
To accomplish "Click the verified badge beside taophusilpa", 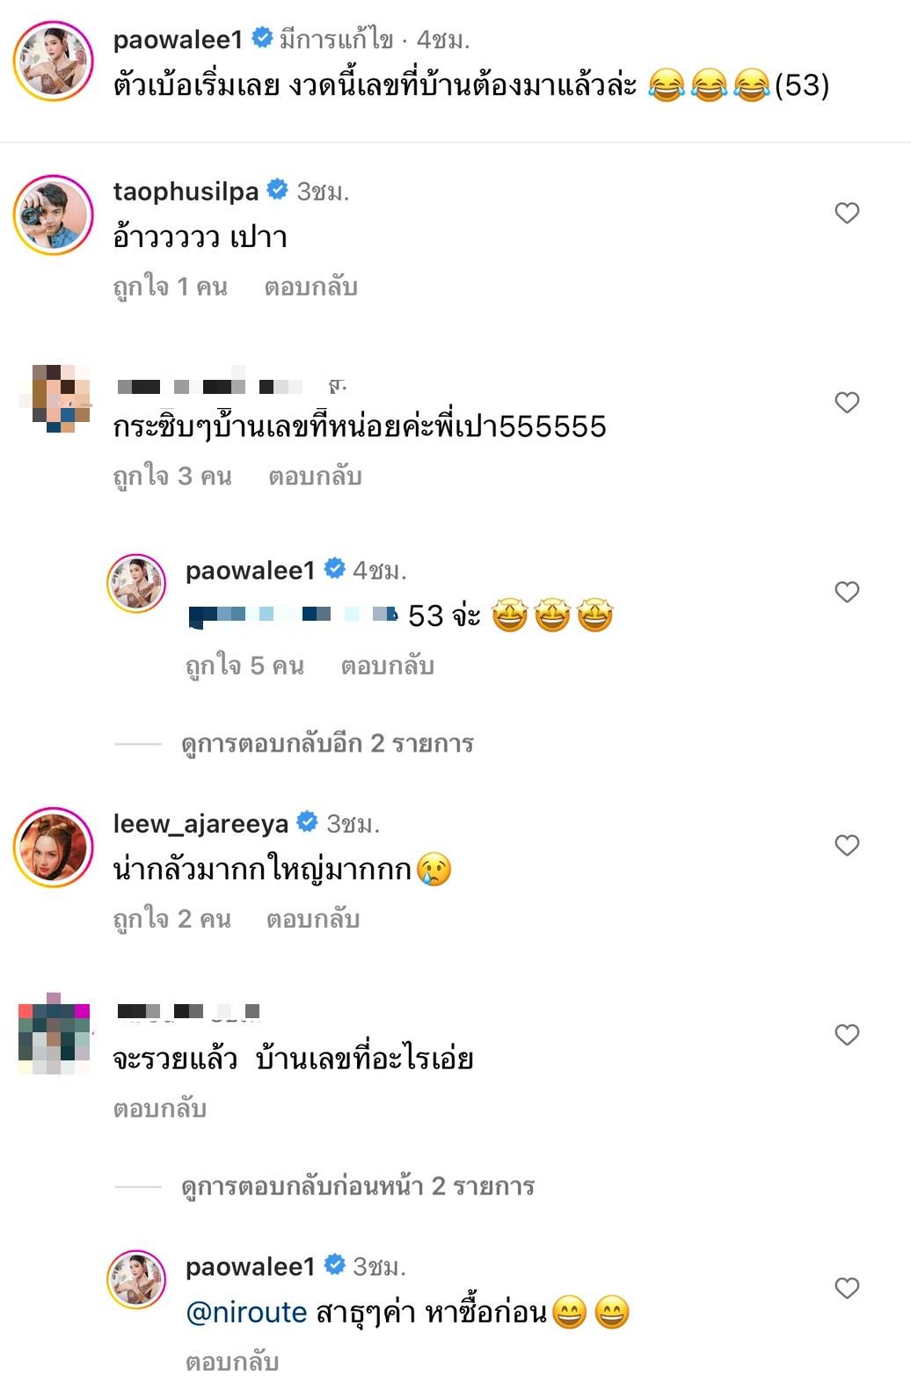I will point(277,191).
